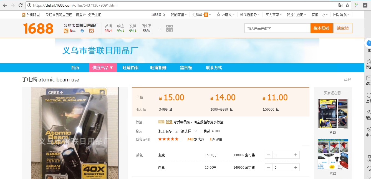Click the 请登录 link
Image resolution: width=371 pixels, height=179 pixels.
[x=81, y=15]
